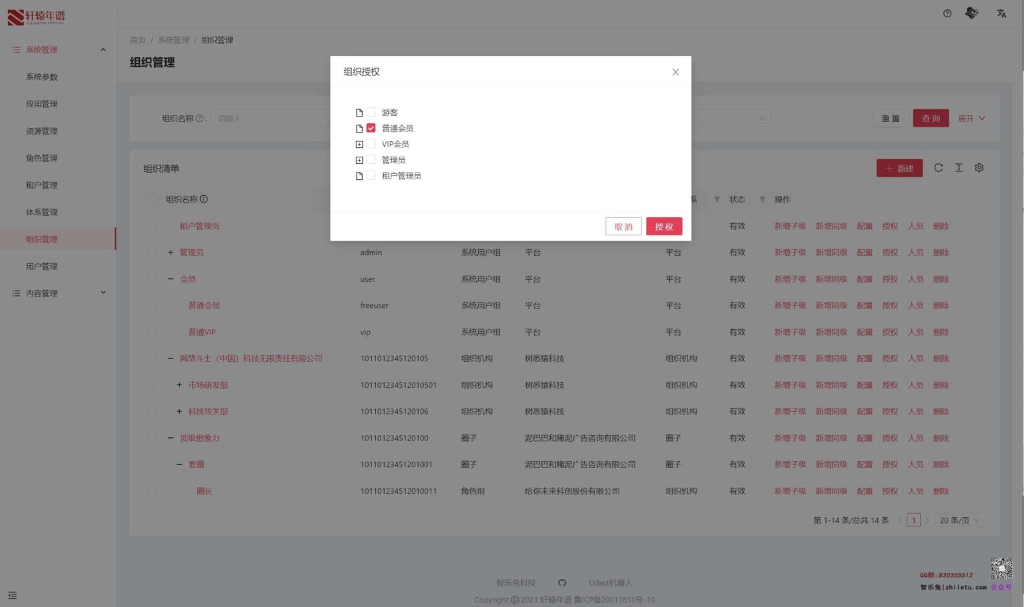Collapse the 会员 table row
This screenshot has height=607, width=1024.
coord(171,279)
